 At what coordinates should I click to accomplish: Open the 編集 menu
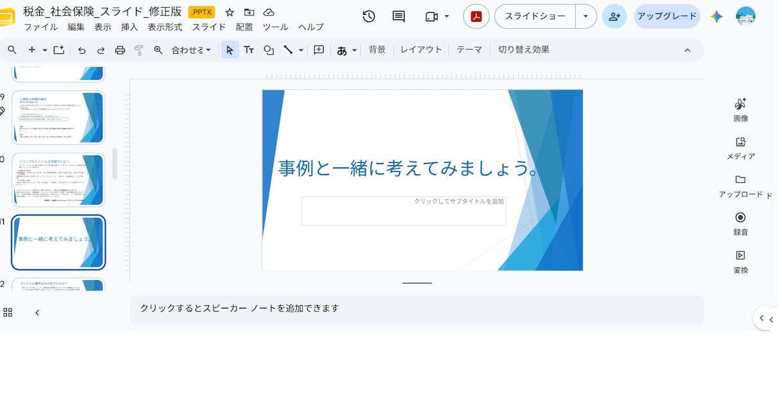pyautogui.click(x=76, y=28)
